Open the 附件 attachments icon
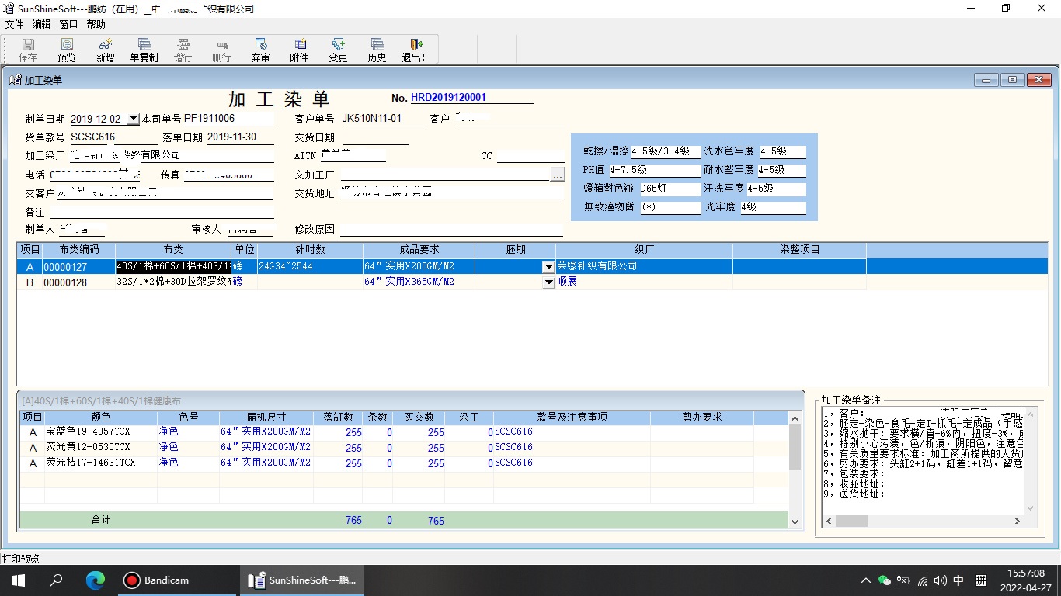The height and width of the screenshot is (596, 1061). coord(299,50)
